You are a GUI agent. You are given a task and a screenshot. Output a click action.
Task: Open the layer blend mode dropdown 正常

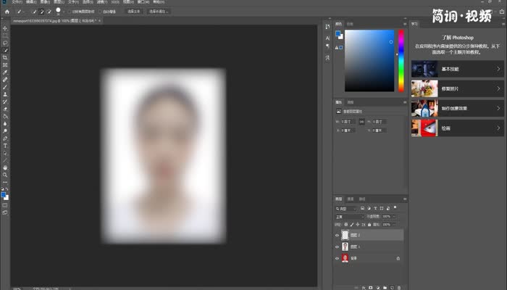click(x=350, y=216)
